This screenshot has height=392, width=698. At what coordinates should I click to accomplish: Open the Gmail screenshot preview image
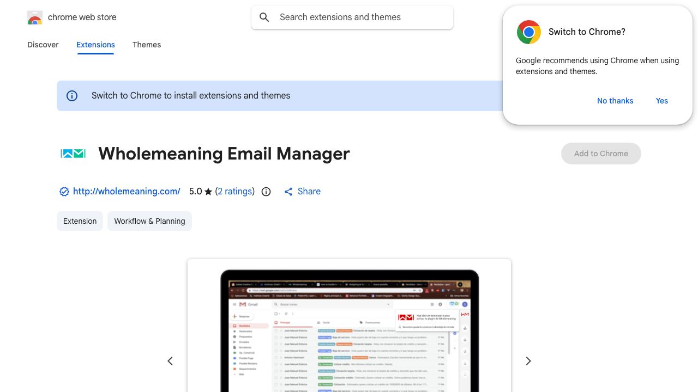pos(349,326)
